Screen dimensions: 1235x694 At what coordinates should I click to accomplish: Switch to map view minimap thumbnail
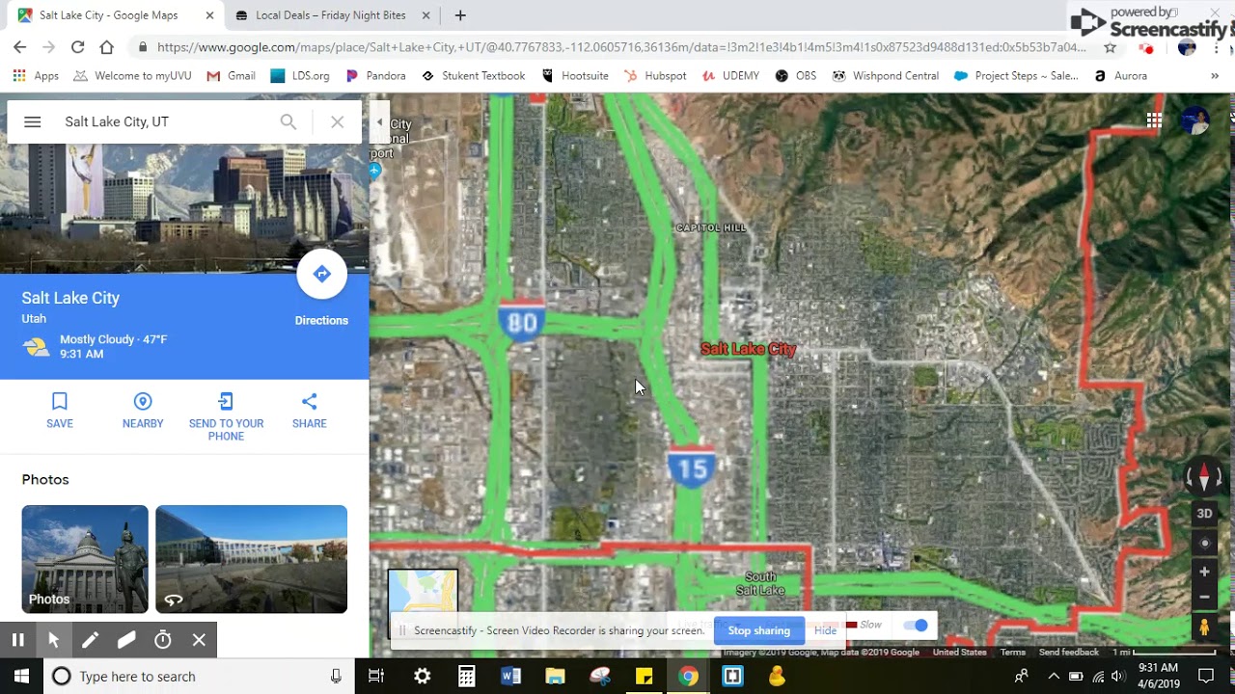click(x=423, y=603)
